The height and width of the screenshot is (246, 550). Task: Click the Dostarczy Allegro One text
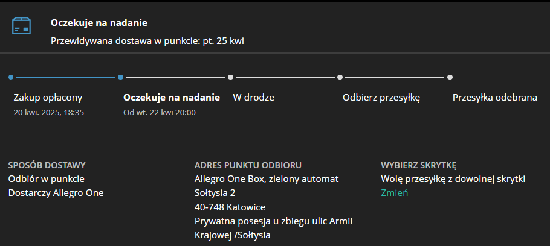point(56,193)
